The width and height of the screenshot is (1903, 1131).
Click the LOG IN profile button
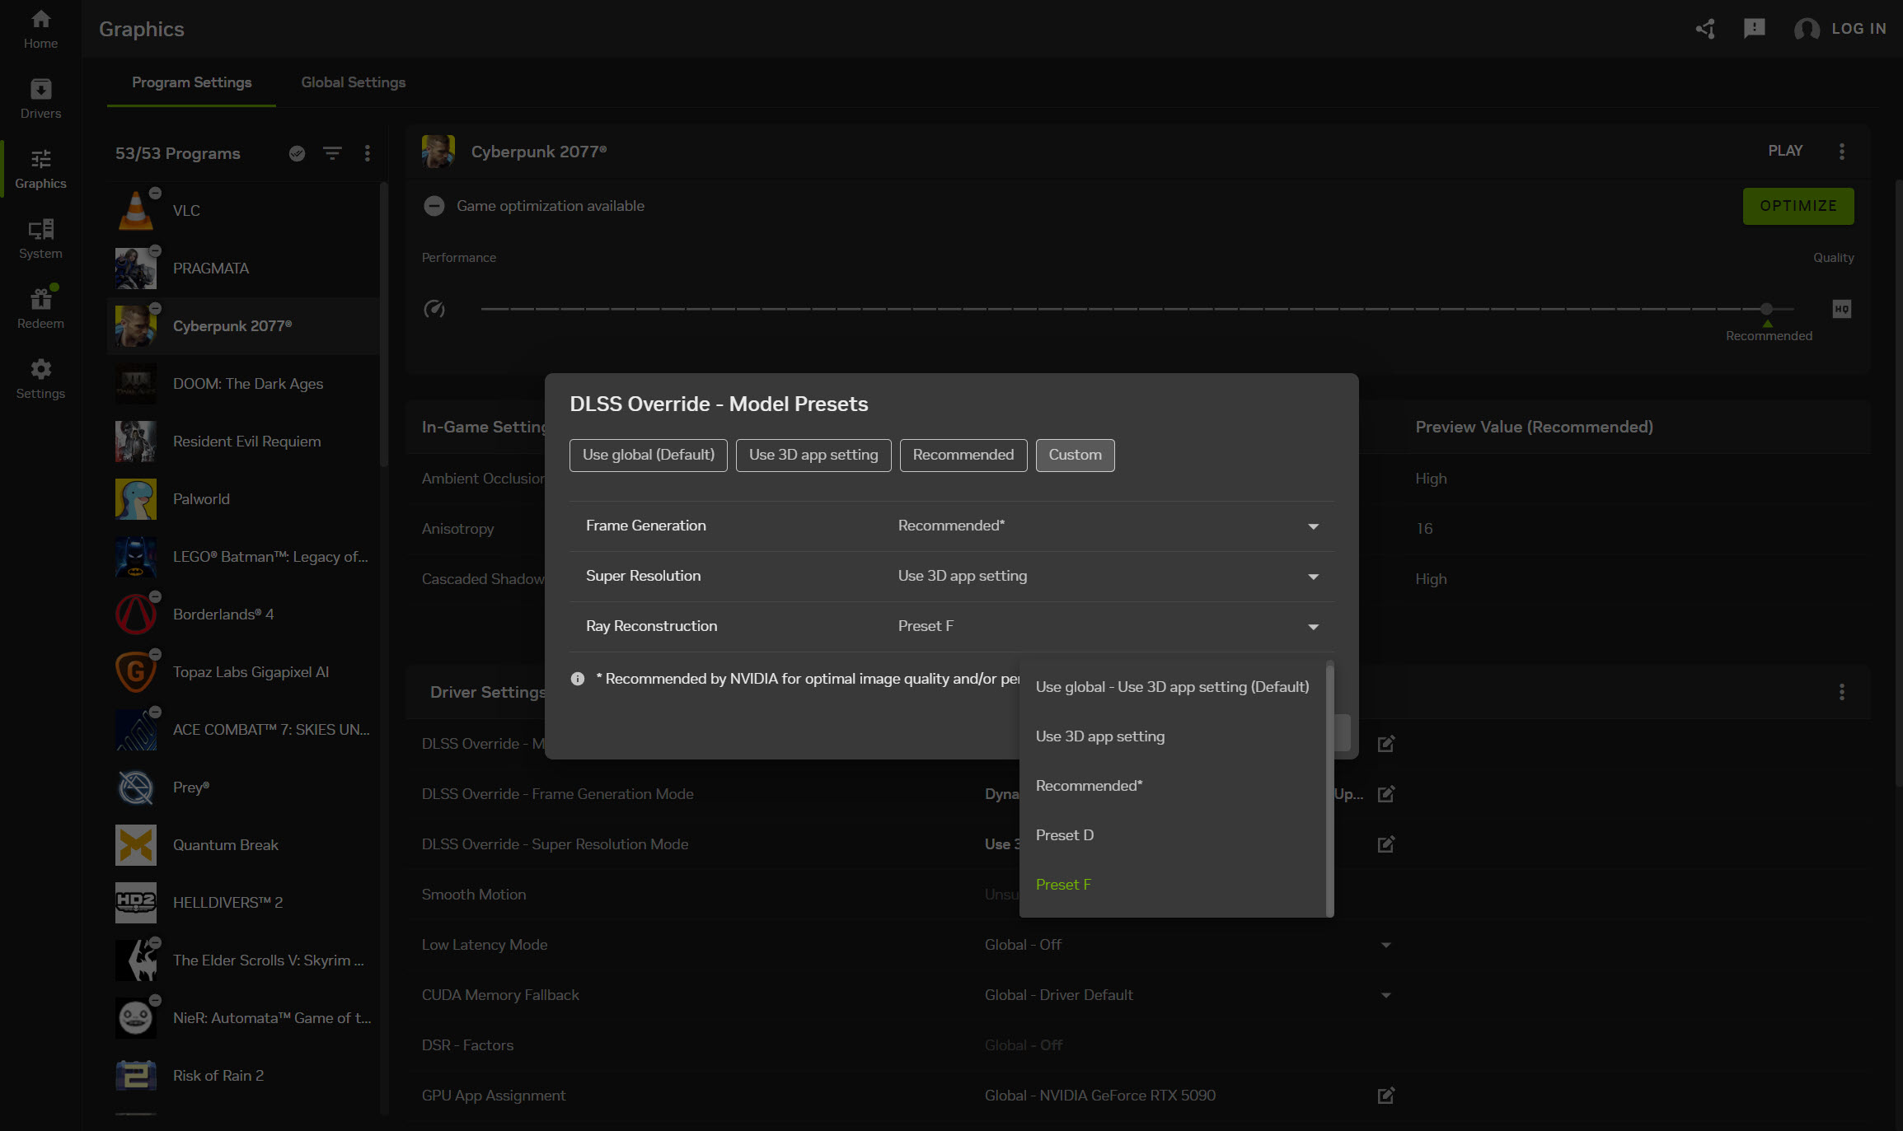pos(1840,29)
